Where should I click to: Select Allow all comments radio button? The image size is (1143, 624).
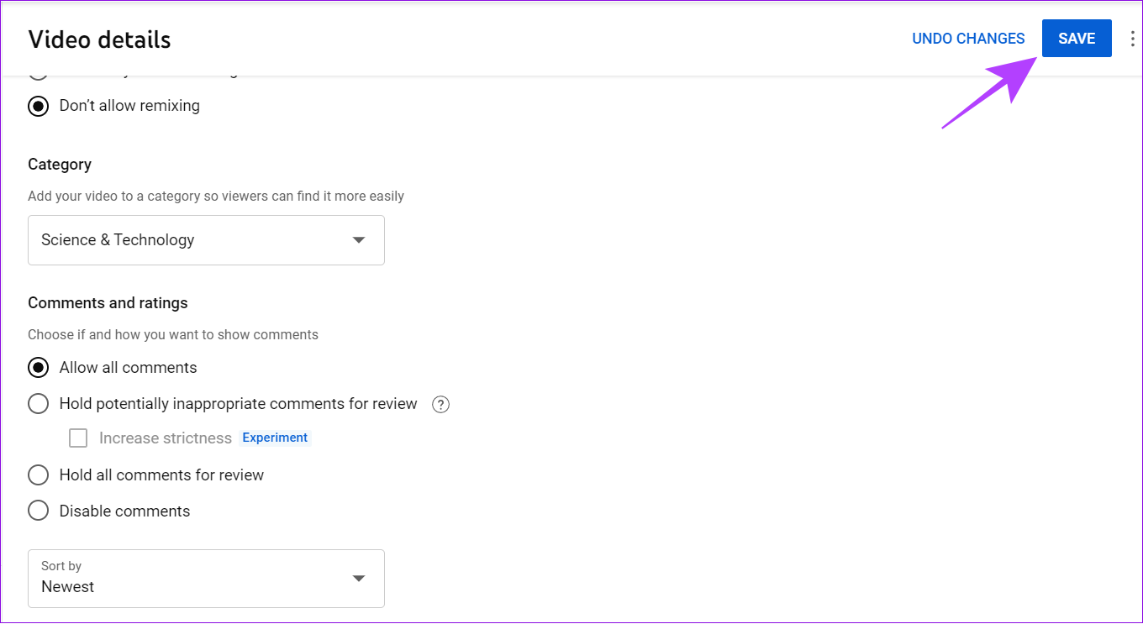tap(38, 368)
